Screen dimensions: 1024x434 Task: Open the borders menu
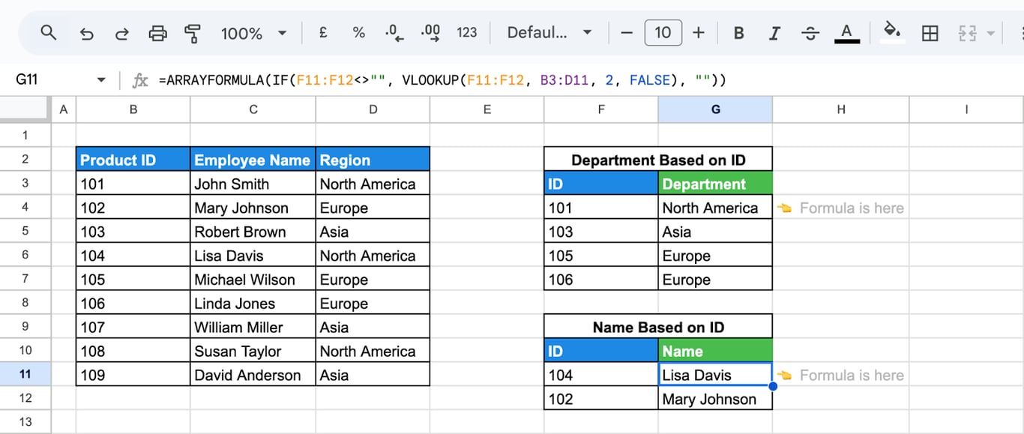[930, 33]
